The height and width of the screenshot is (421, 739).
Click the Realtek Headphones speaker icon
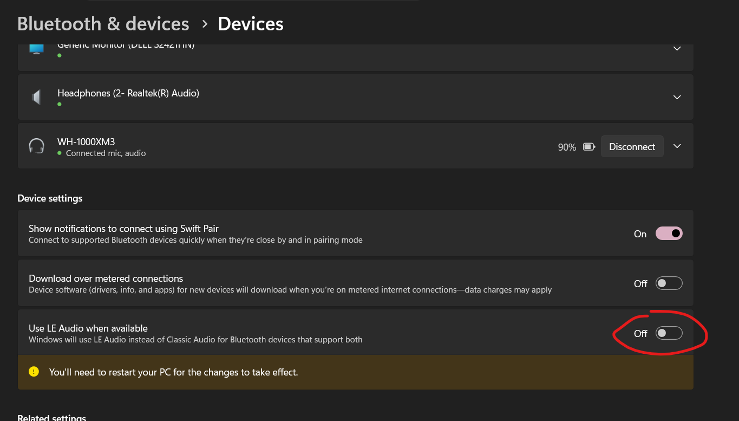(x=36, y=98)
